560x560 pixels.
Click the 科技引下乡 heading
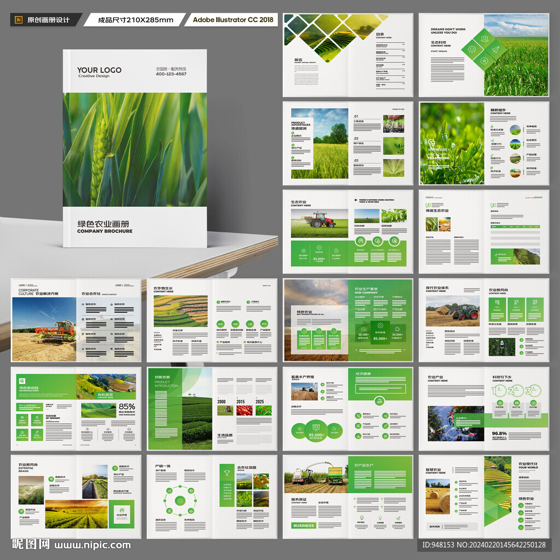[x=502, y=377]
